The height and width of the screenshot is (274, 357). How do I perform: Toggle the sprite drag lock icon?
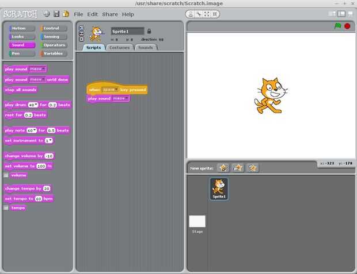pos(149,31)
